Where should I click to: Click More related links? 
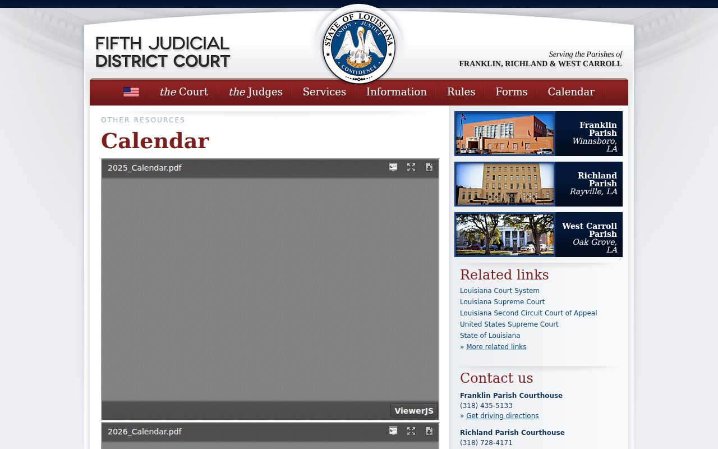coord(496,347)
